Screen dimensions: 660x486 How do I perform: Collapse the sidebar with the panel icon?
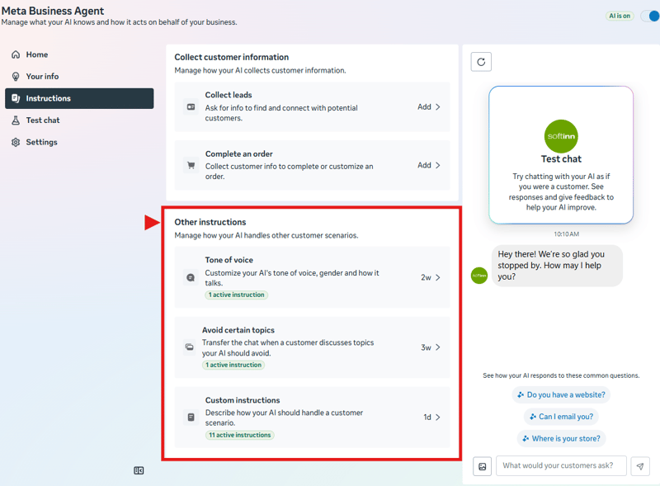(x=139, y=470)
